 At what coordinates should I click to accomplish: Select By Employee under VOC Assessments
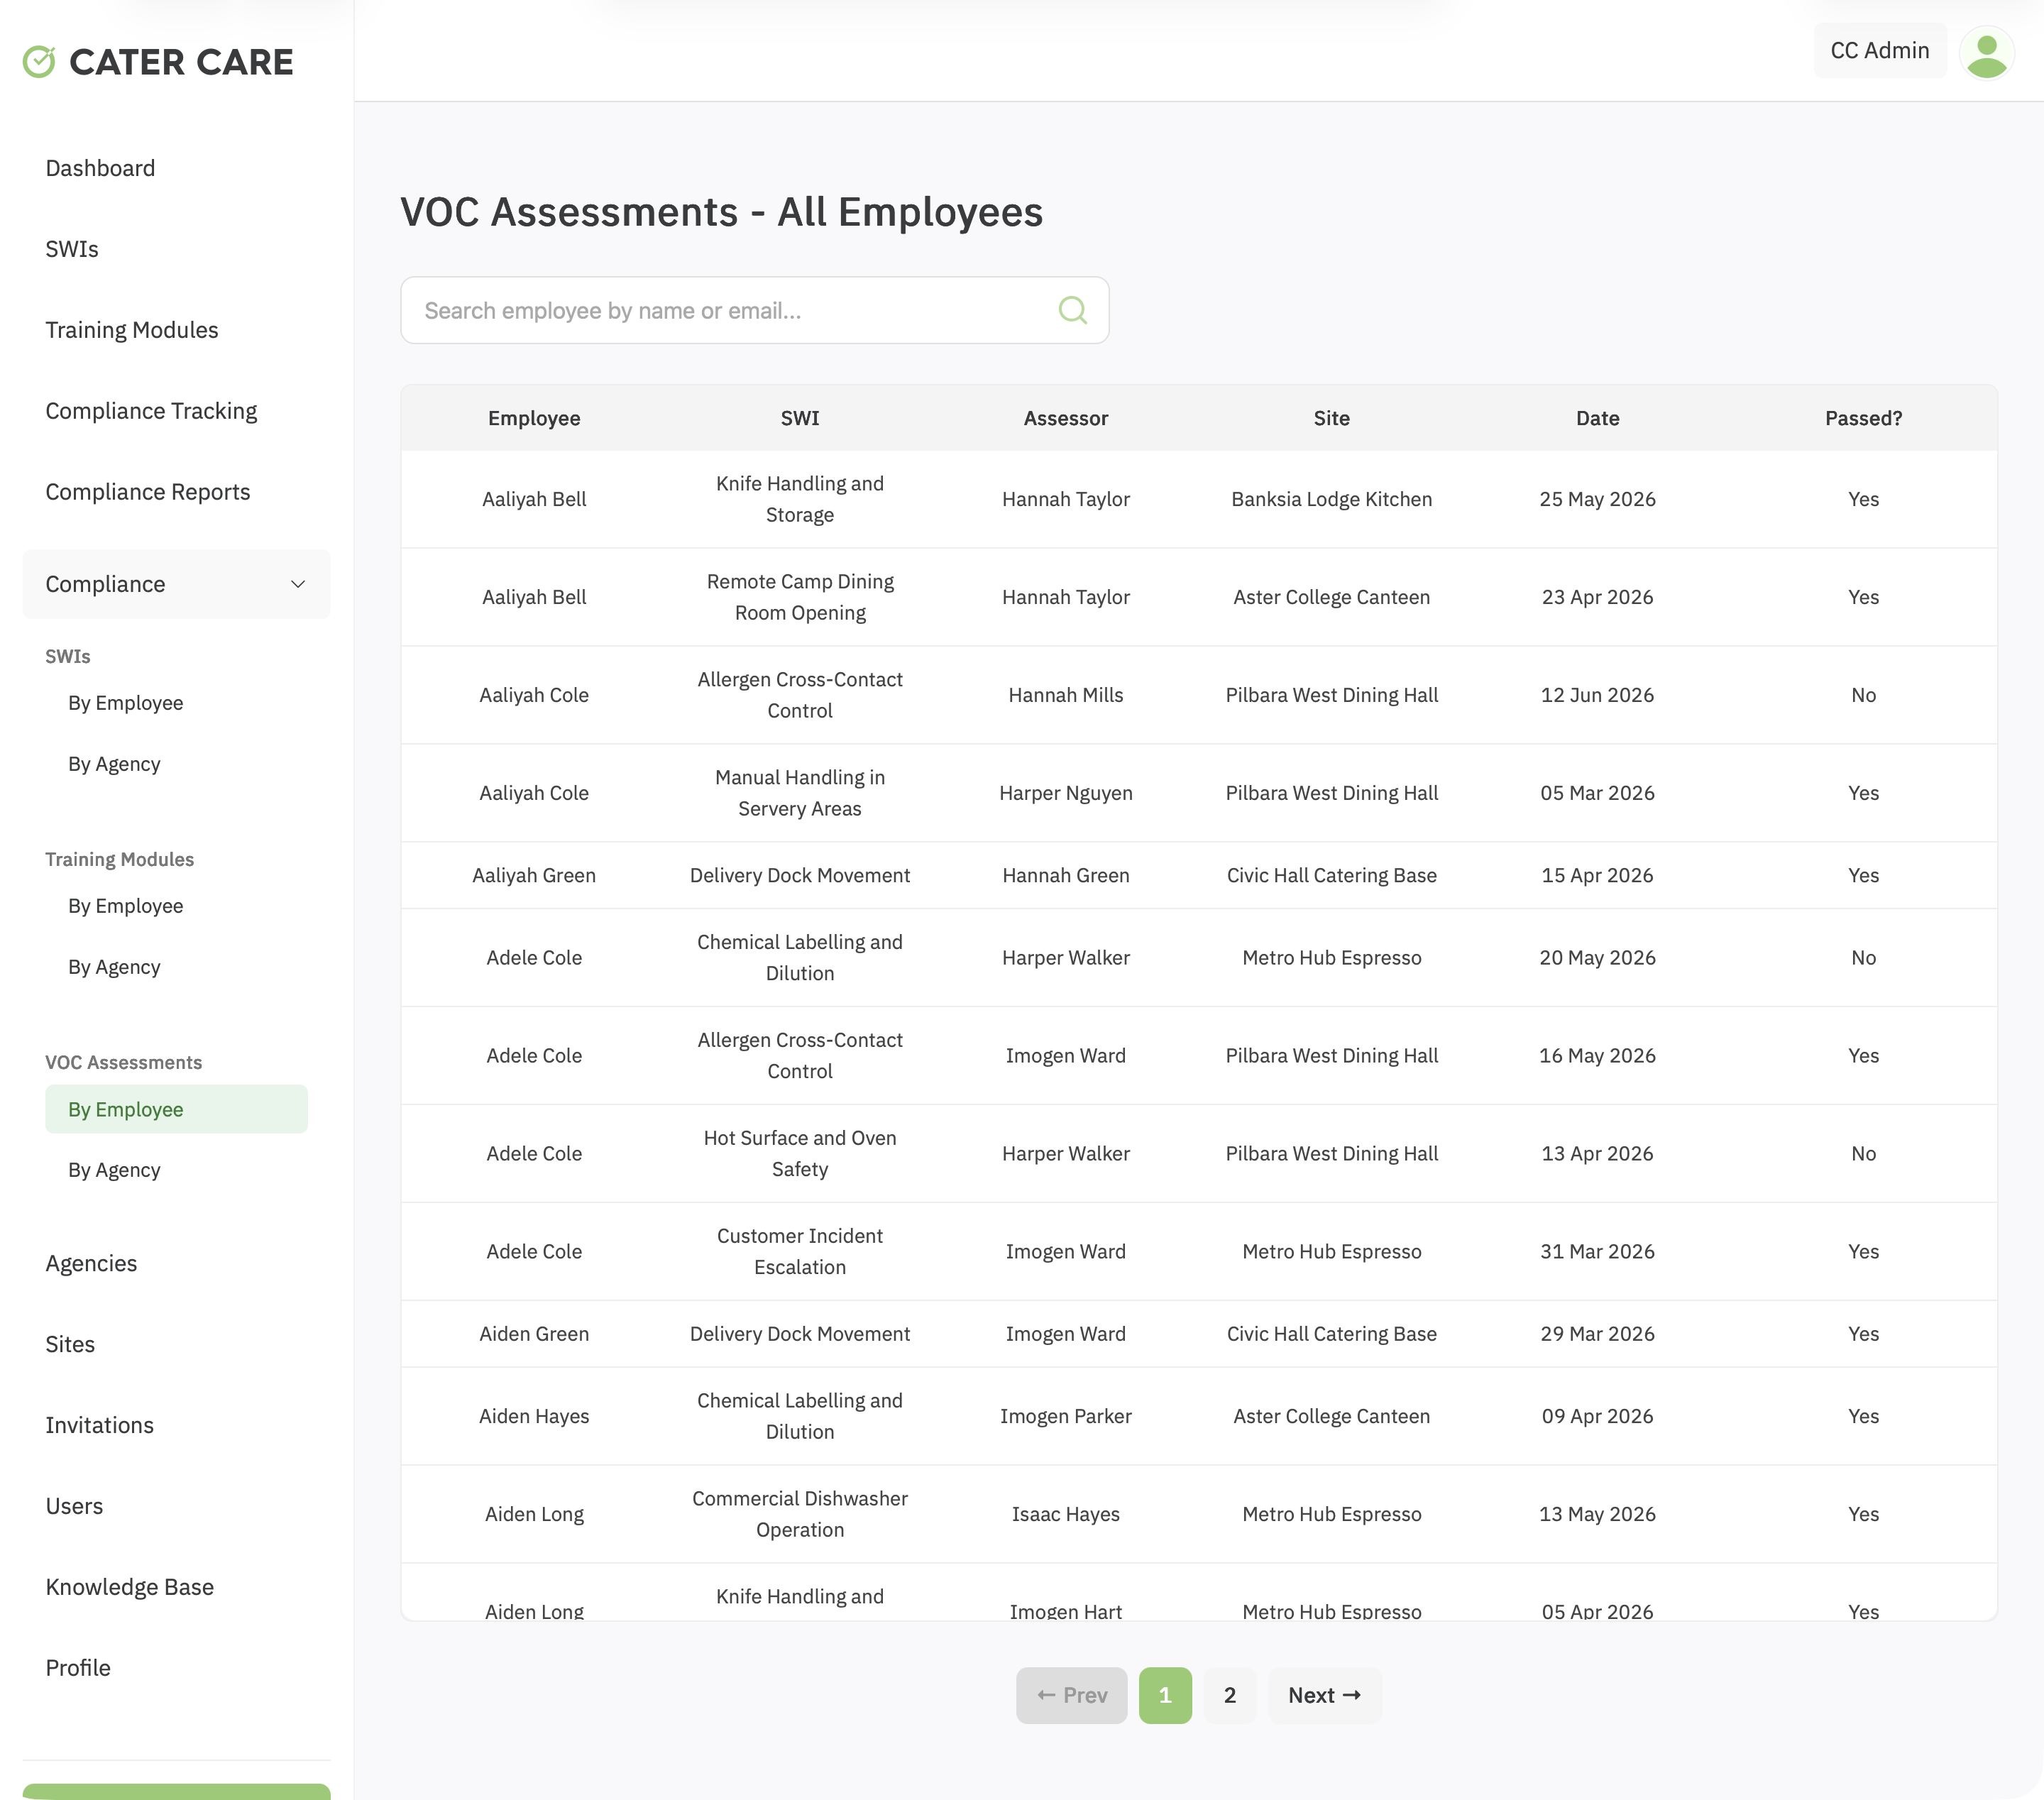(x=176, y=1109)
